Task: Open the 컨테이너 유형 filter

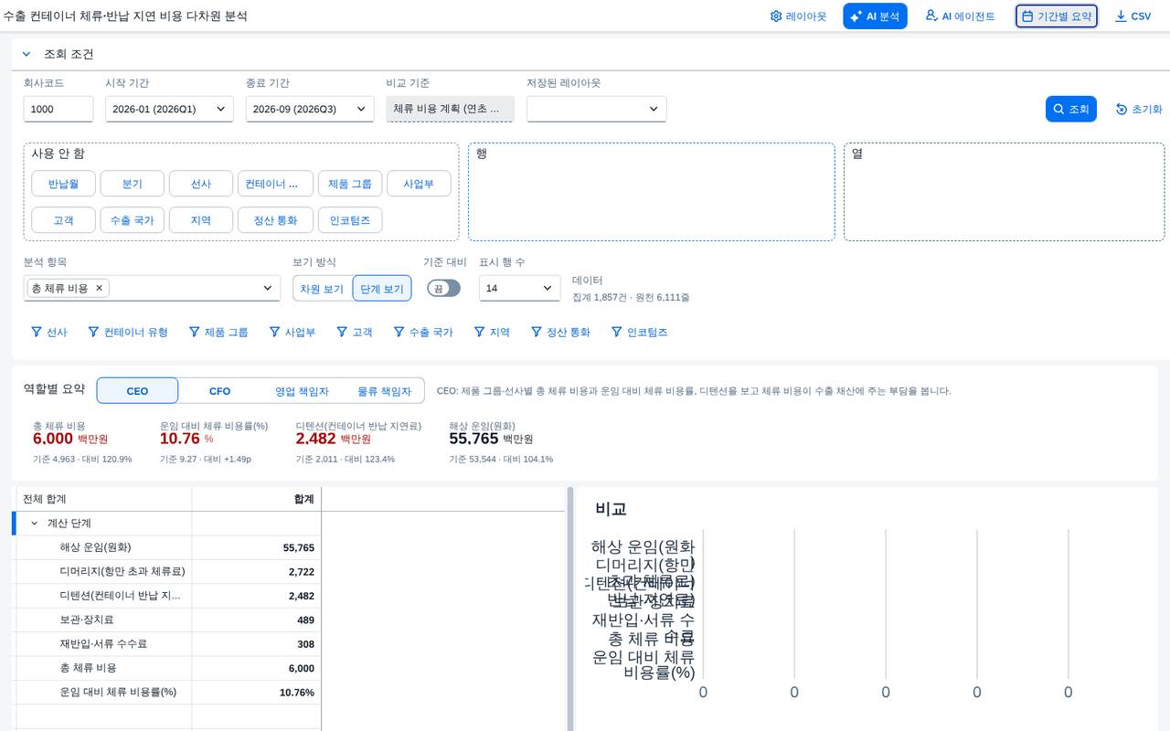Action: (x=128, y=332)
